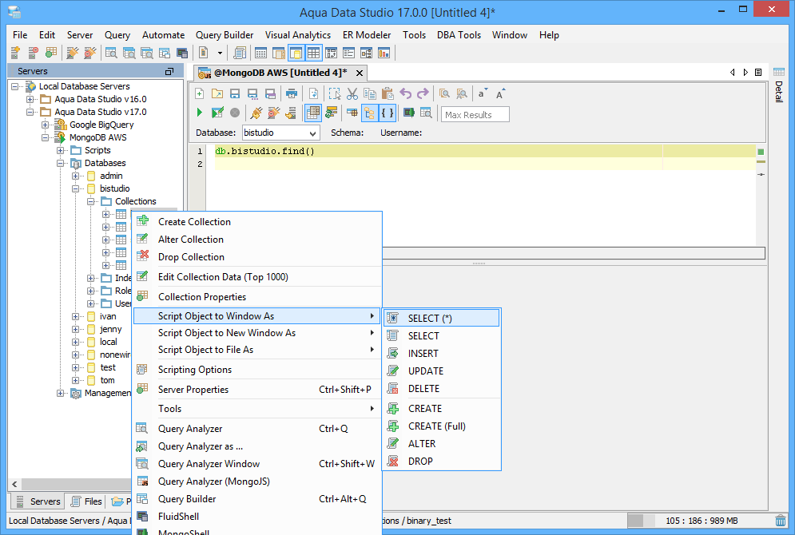Image resolution: width=795 pixels, height=535 pixels.
Task: Click the Unregister Server toolbar icon with red minus
Action: coord(33,53)
